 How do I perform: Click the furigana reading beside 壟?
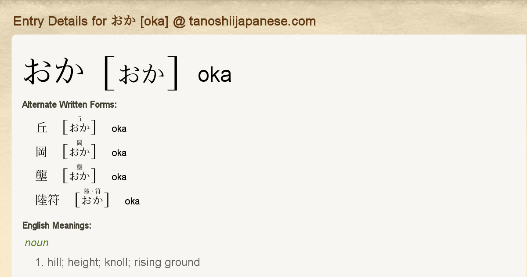pyautogui.click(x=79, y=176)
